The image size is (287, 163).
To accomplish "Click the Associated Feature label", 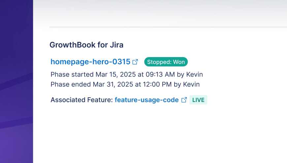I will point(81,100).
